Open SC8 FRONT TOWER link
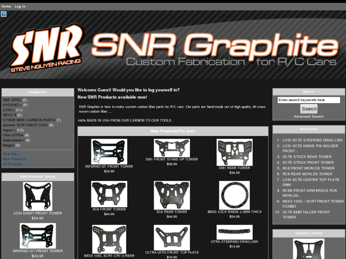 [109, 209]
